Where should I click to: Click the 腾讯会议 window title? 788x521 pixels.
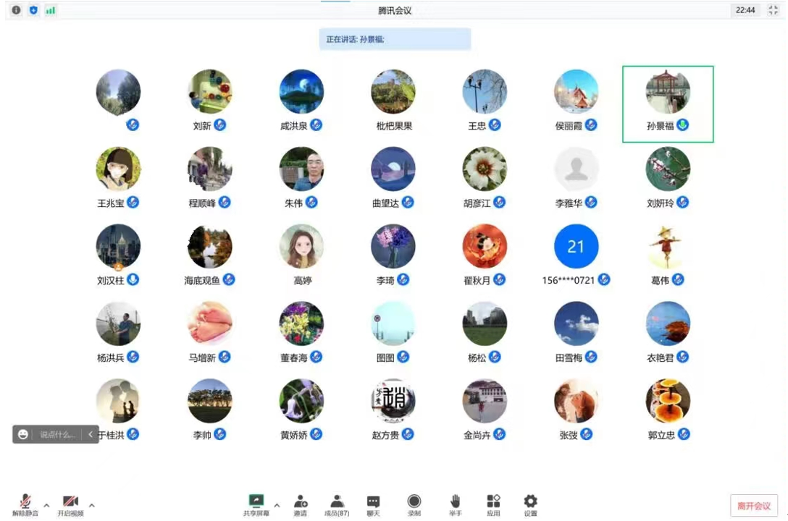coord(395,11)
